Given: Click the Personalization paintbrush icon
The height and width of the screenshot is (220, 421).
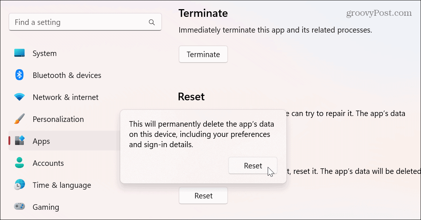Looking at the screenshot, I should coord(19,119).
